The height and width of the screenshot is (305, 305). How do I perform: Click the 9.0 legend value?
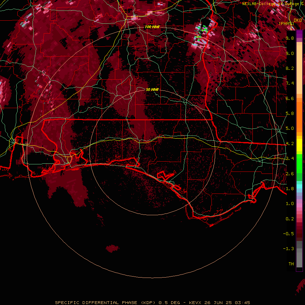coord(290,53)
